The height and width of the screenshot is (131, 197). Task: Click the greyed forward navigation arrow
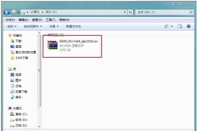[13, 12]
